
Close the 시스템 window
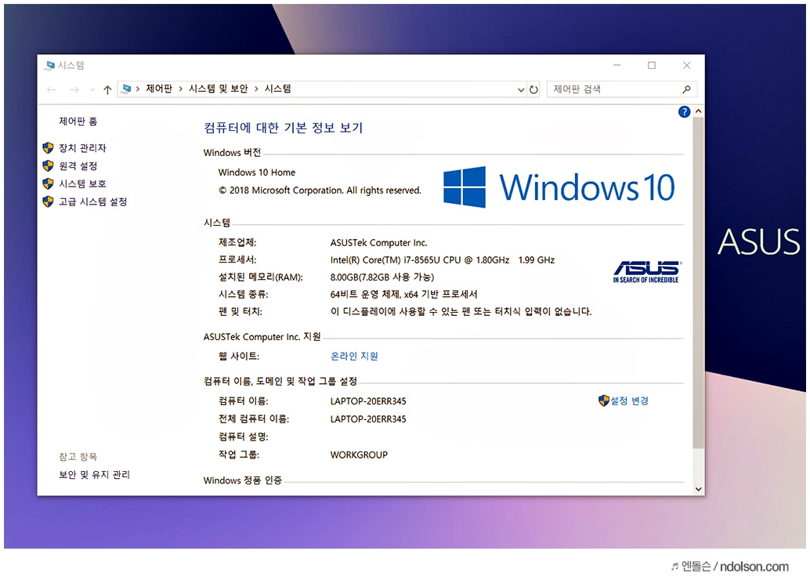click(x=686, y=66)
